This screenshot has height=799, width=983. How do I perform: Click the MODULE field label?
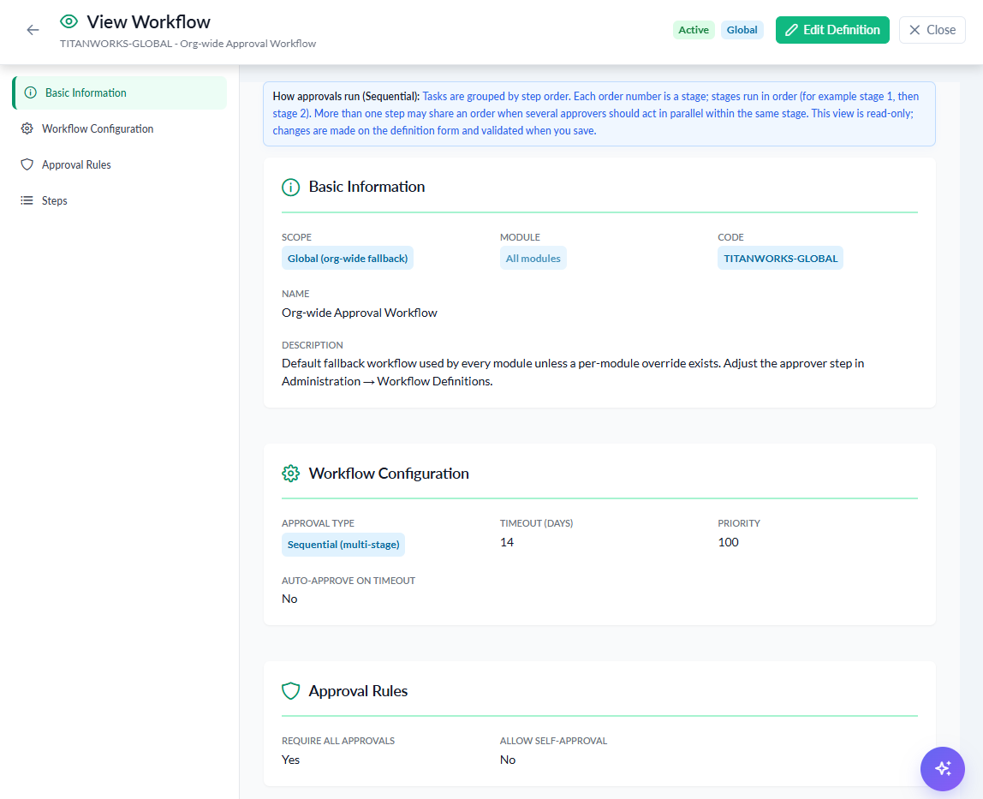coord(520,237)
